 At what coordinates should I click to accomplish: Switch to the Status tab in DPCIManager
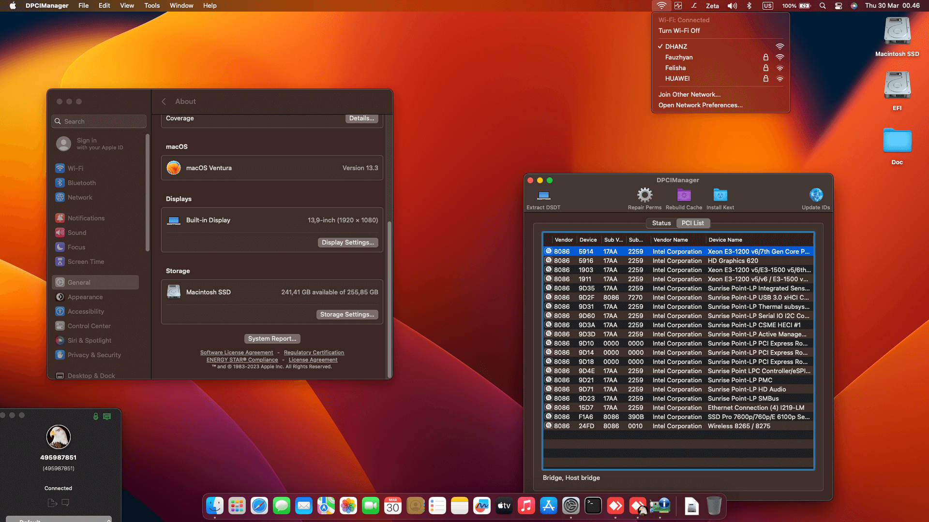point(660,223)
